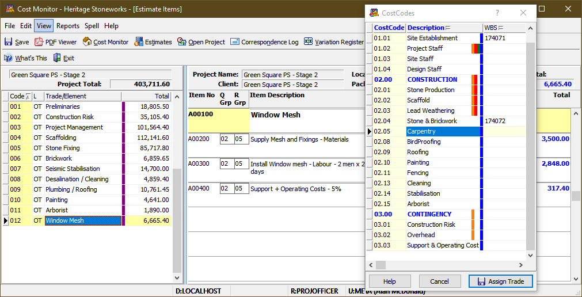Select the 03.00 CONTINGENCY heading row
Screen dimensions: 582x297
[446, 214]
